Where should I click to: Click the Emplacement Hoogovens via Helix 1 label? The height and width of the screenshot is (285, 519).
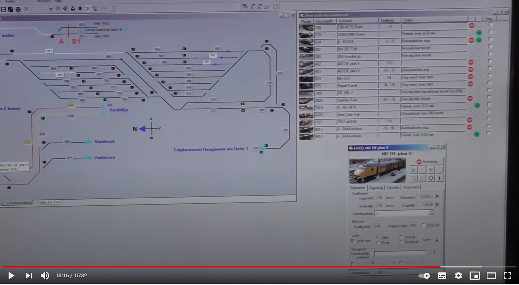211,149
